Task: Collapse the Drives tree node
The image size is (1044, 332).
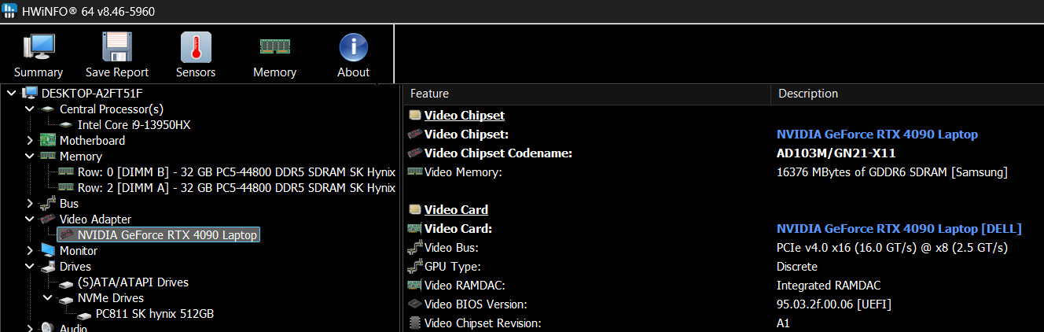Action: click(x=30, y=267)
